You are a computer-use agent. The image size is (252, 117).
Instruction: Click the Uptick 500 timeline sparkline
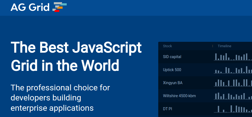click(x=233, y=70)
